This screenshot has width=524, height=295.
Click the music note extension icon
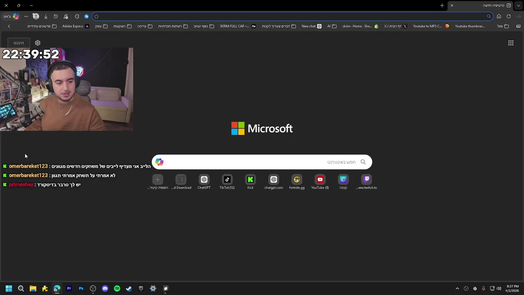pos(66,16)
